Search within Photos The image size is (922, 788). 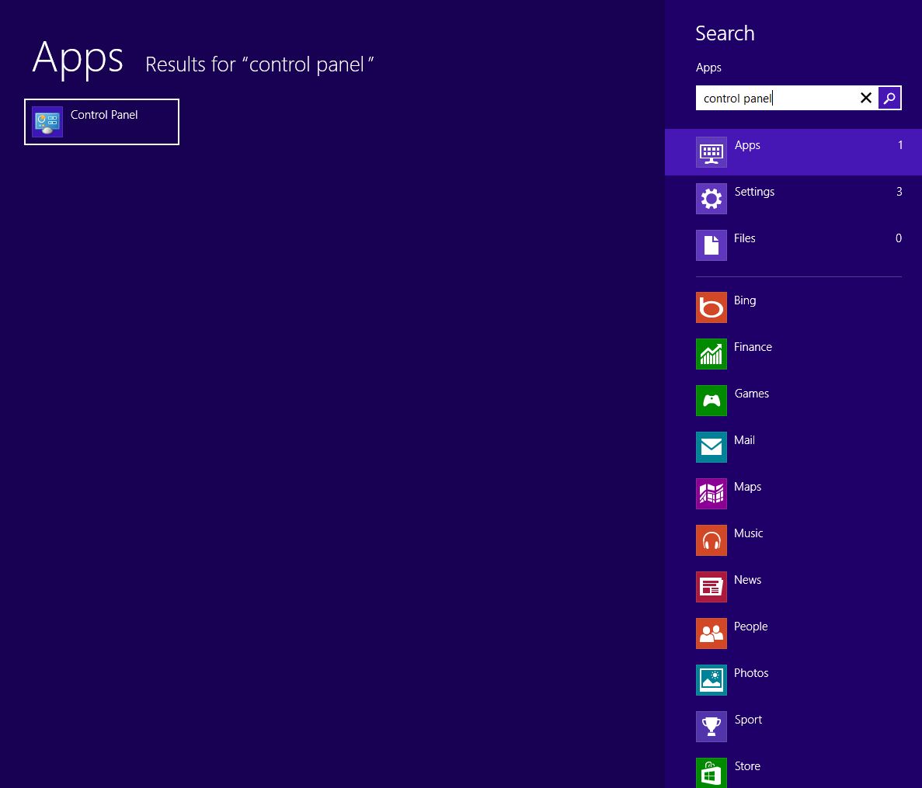[x=793, y=680]
